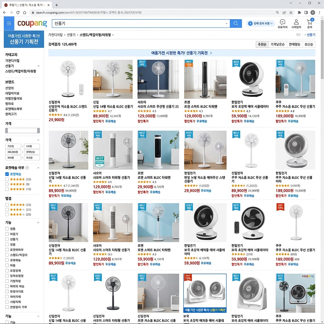Open the 여름가전 시원한 특가 top banner
This screenshot has height=324, width=324.
[x=182, y=53]
